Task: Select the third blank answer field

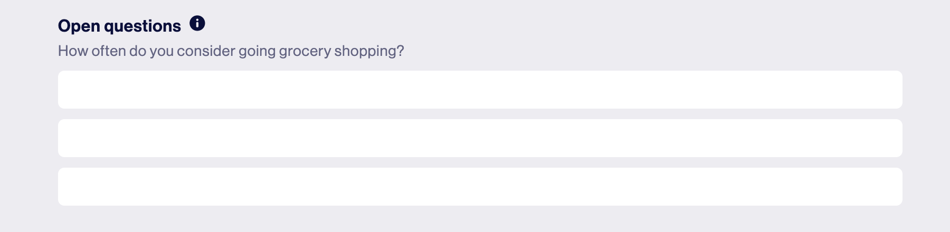Action: [480, 187]
